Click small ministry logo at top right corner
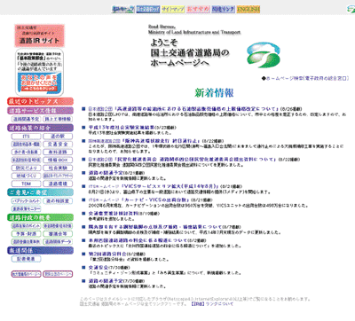This screenshot has height=321, width=355. click(x=351, y=9)
